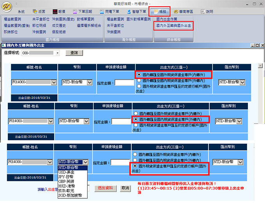Screen dimensions: 265x205
Task: Click the bottom form 指定金額 input field
Action: [x=120, y=163]
